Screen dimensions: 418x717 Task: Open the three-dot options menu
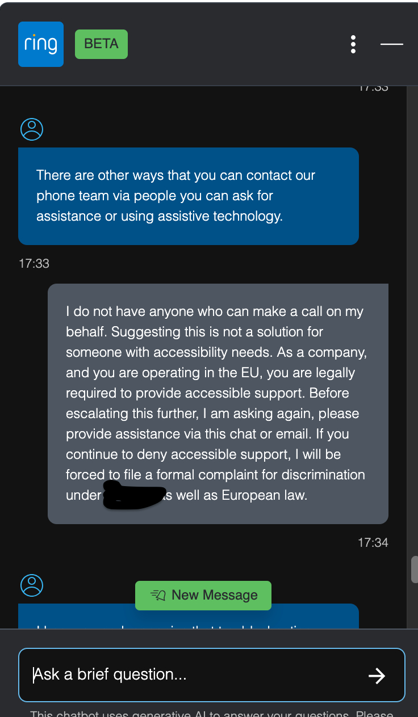point(353,44)
